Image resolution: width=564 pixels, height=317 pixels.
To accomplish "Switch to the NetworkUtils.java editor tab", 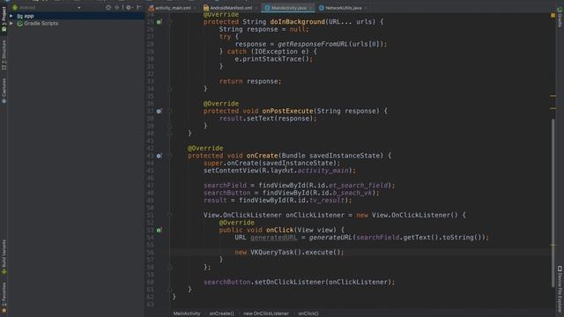I will pyautogui.click(x=343, y=8).
